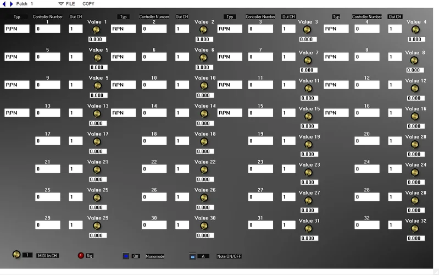Click the Value 9 knob
Screen dimensions: 439x275
point(97,85)
